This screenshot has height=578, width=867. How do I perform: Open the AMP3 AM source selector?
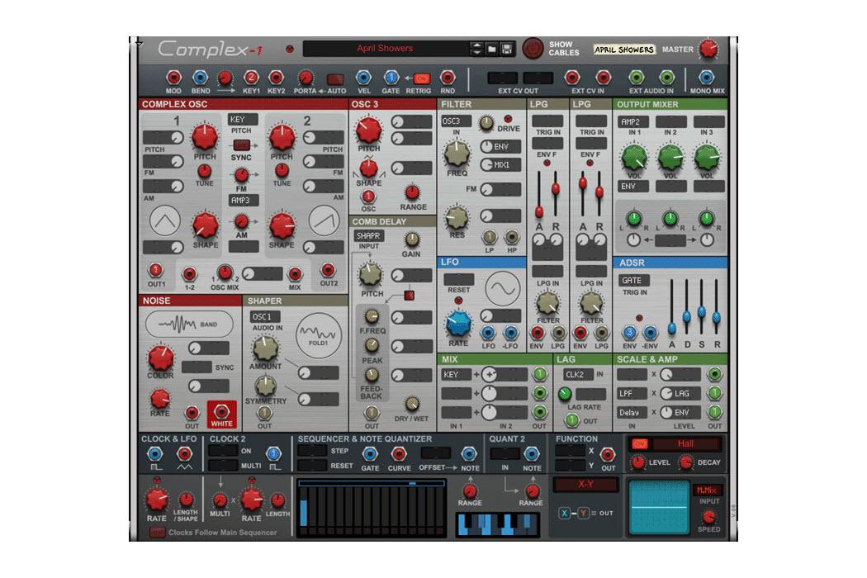(244, 200)
